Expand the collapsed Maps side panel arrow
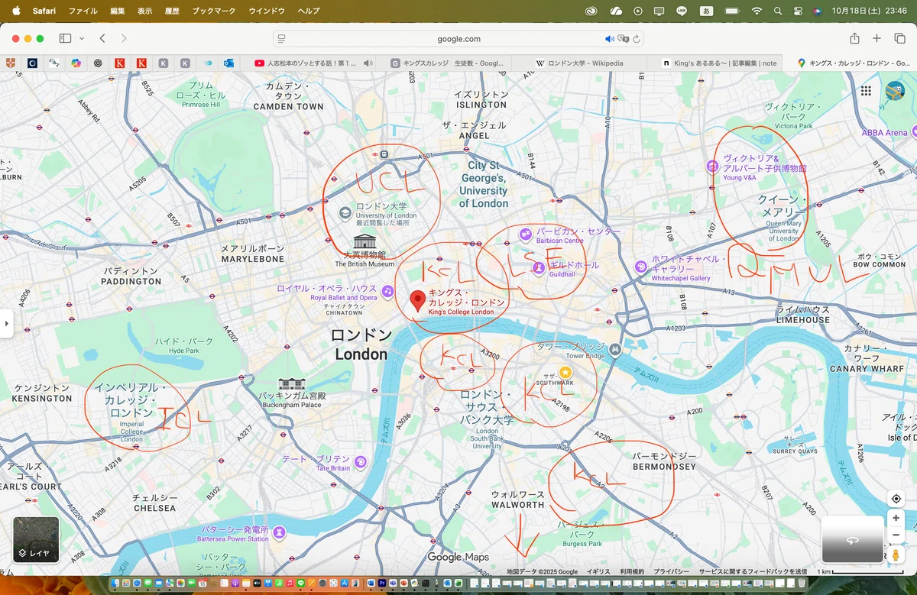 [6, 324]
